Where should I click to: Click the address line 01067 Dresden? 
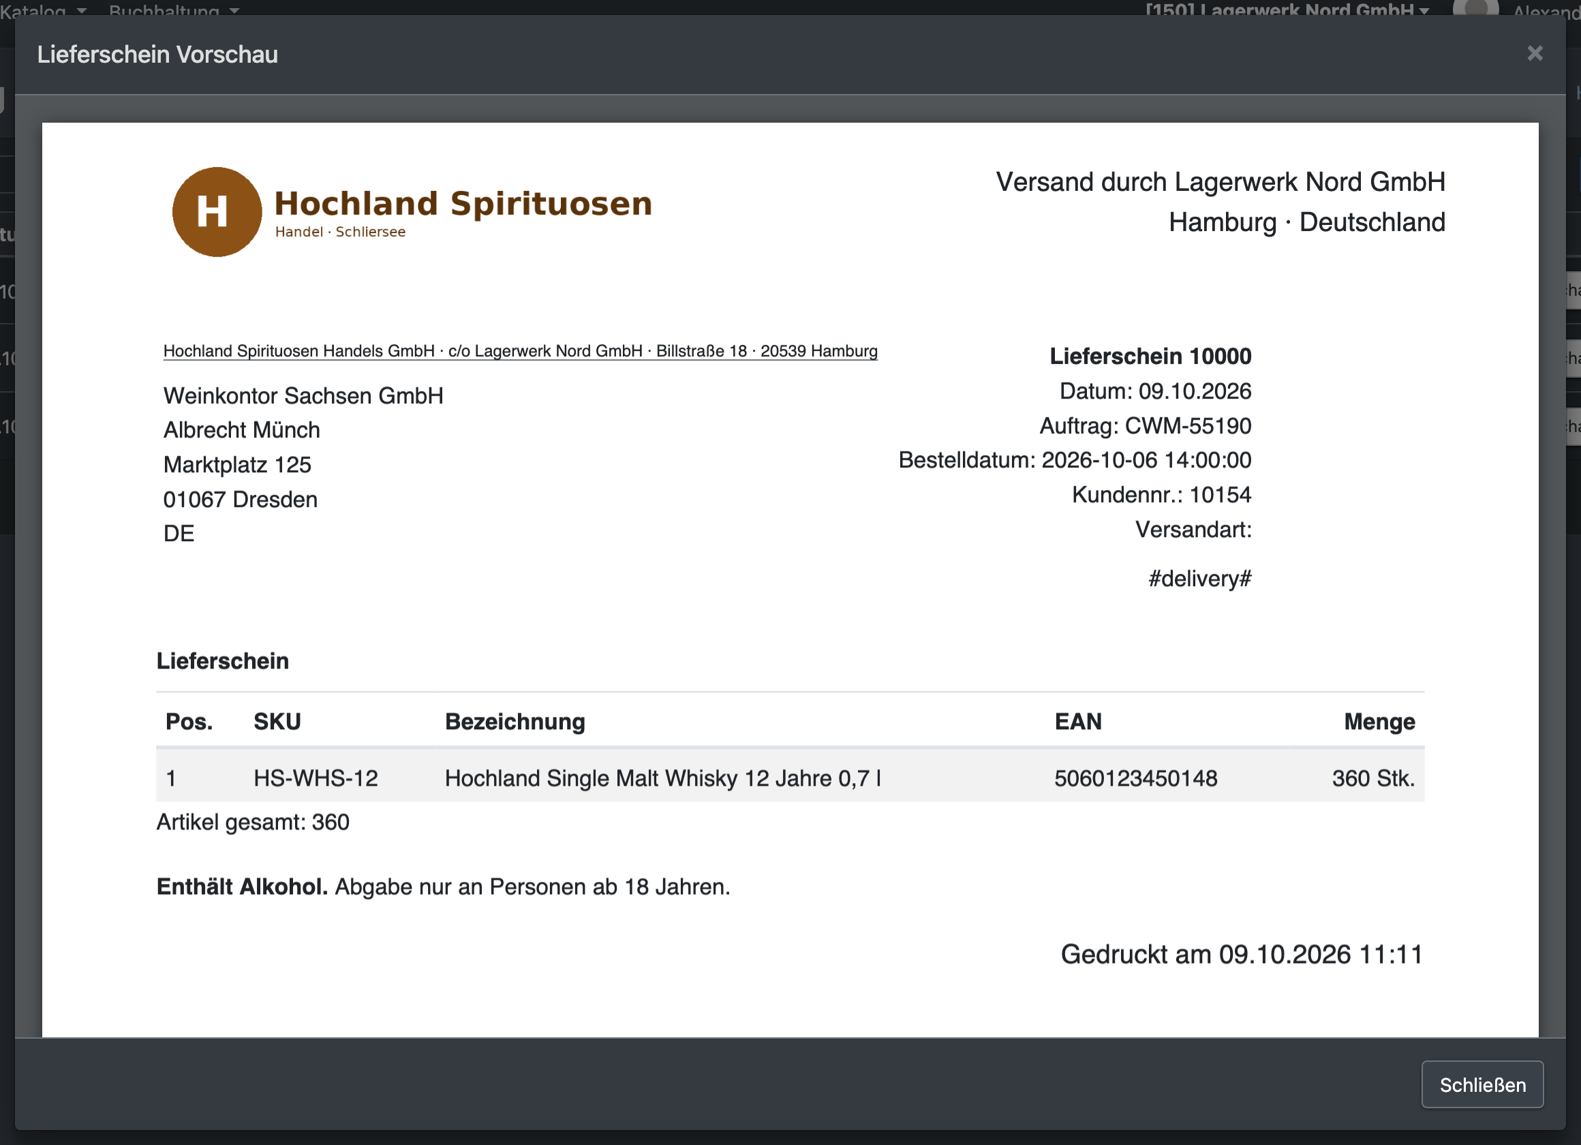241,500
